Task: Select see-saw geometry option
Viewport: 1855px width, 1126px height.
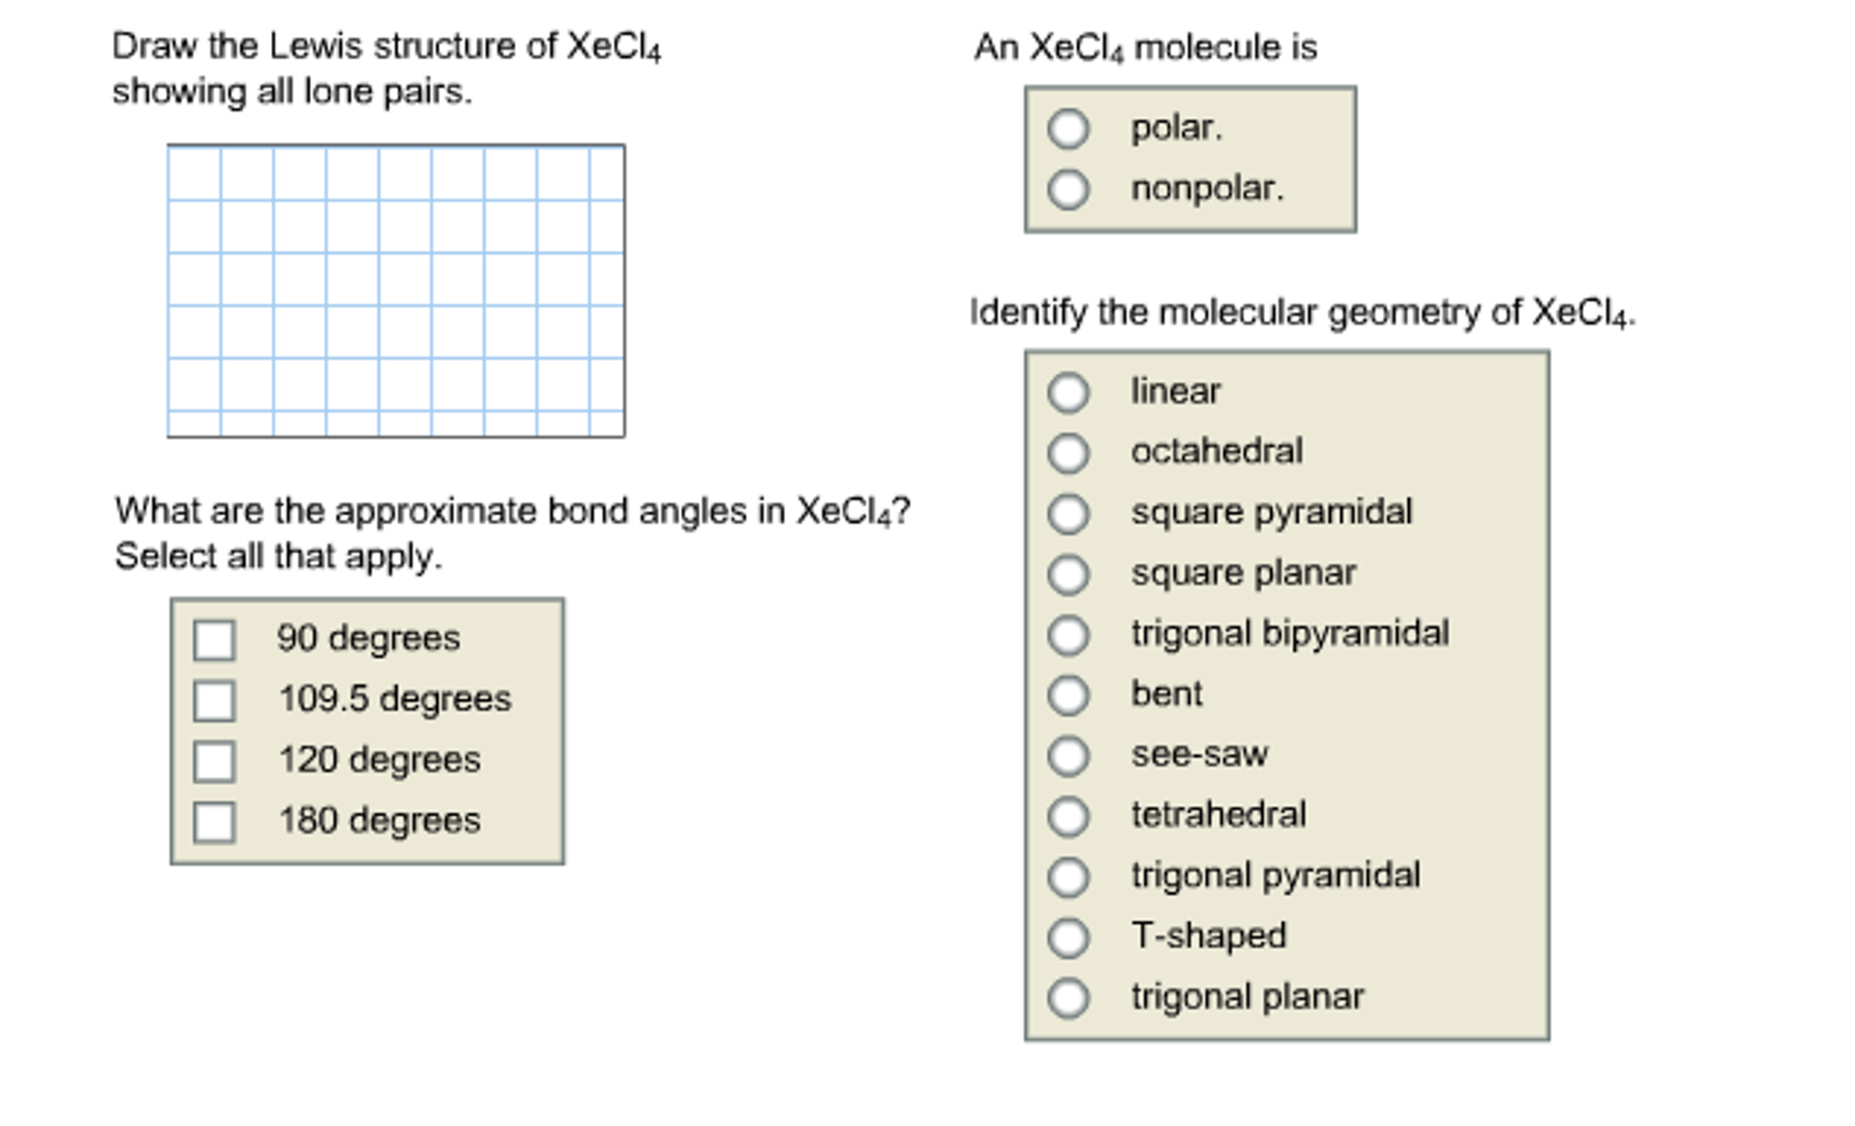Action: (x=1067, y=754)
